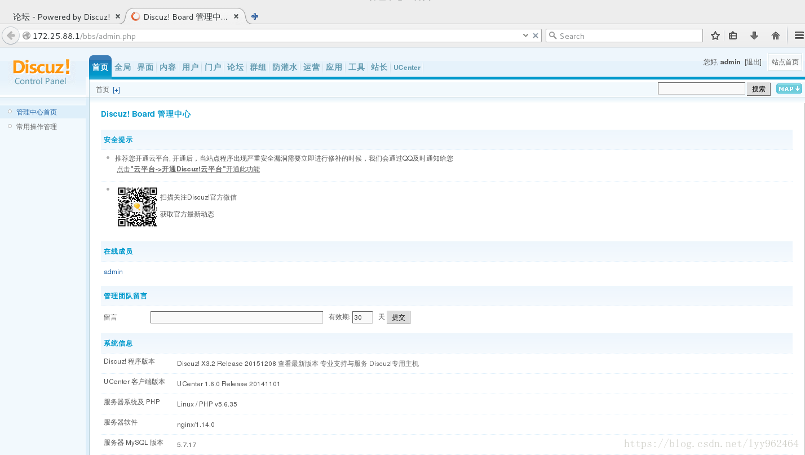Focus the 留言 message input field
805x455 pixels.
237,317
